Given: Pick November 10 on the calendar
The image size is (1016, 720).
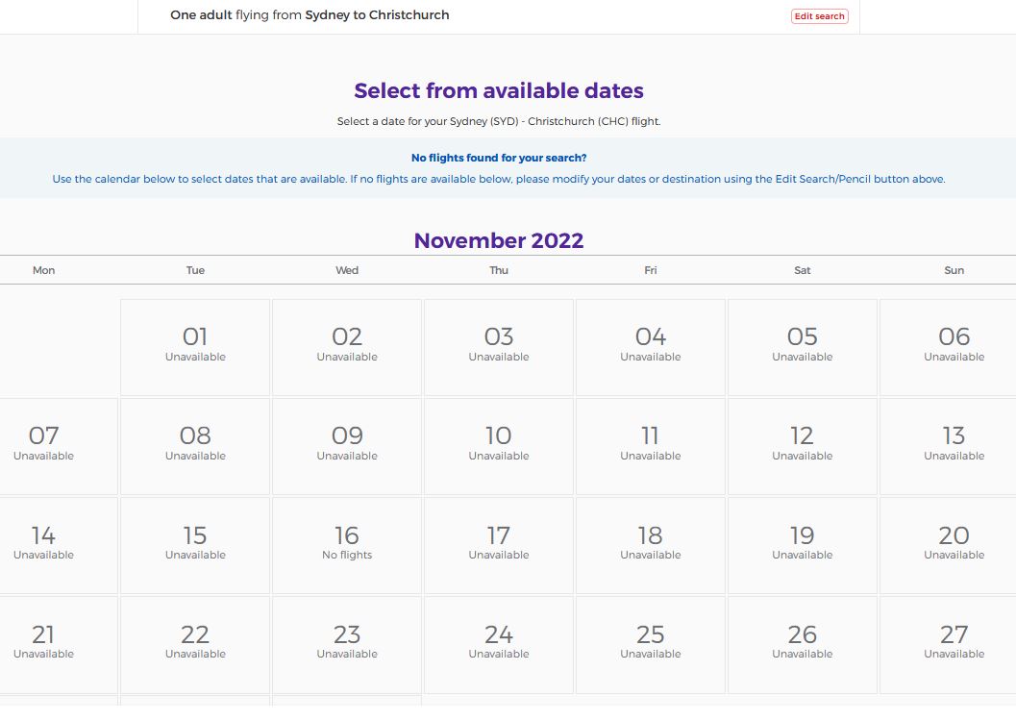Looking at the screenshot, I should [x=499, y=445].
